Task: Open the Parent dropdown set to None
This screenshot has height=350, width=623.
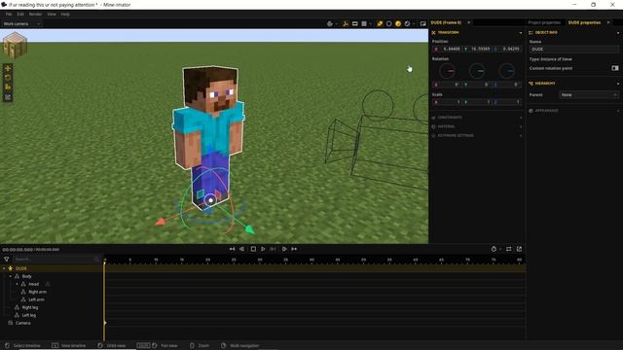Action: 589,95
